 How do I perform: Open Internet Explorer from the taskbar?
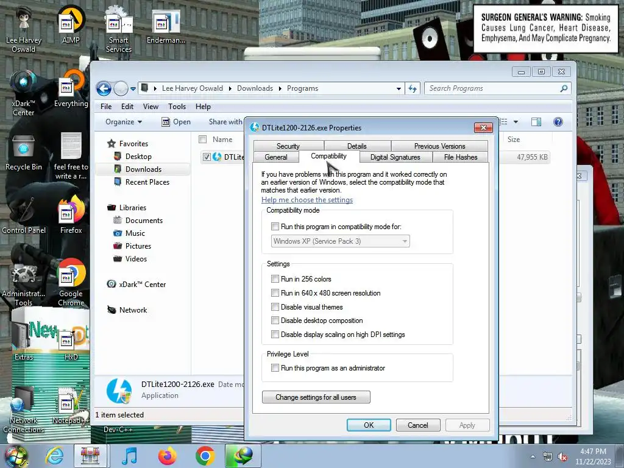(54, 456)
